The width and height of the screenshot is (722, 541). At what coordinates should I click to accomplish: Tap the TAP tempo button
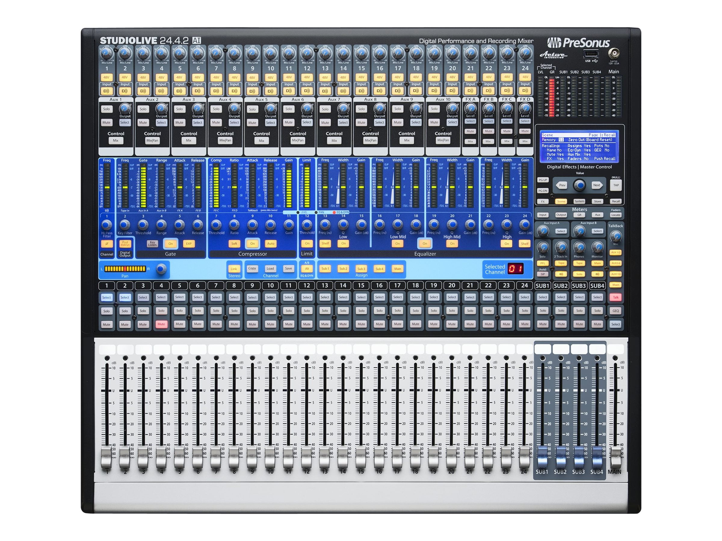tap(616, 185)
